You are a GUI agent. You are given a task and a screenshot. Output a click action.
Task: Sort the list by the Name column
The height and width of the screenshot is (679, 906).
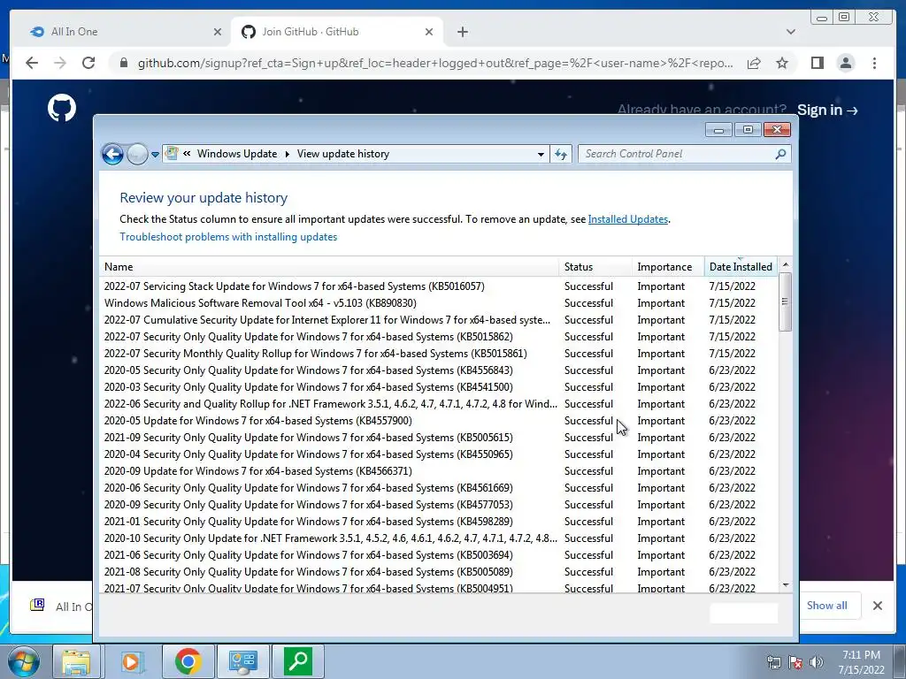pos(329,267)
